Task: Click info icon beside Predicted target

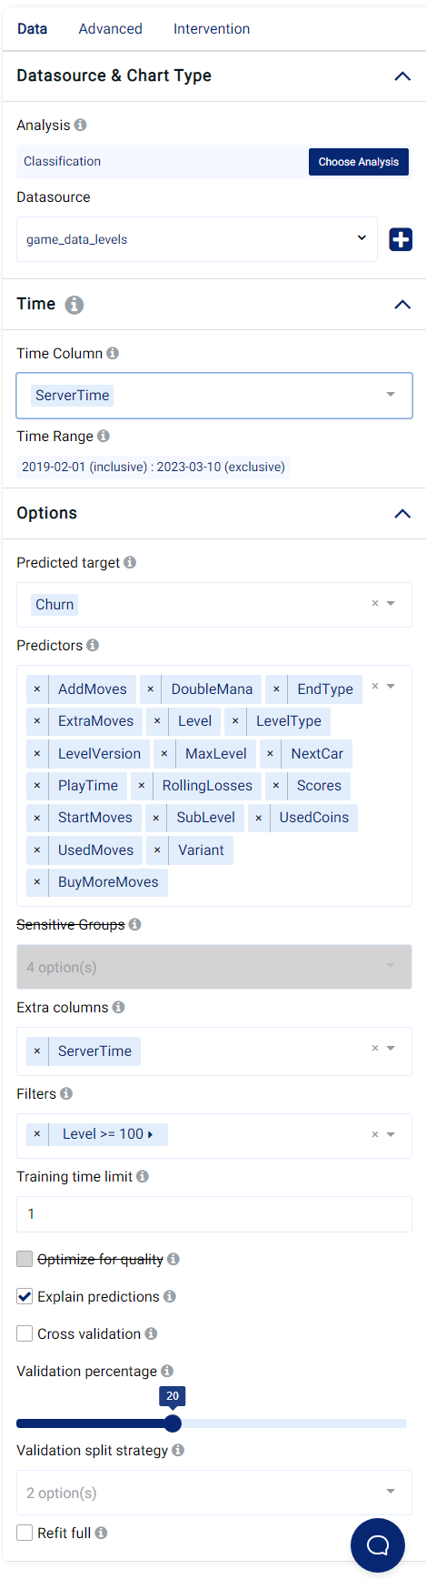Action: tap(130, 562)
